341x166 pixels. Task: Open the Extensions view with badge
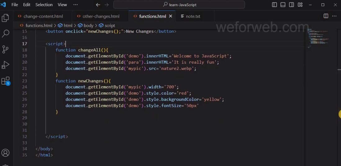click(x=5, y=81)
